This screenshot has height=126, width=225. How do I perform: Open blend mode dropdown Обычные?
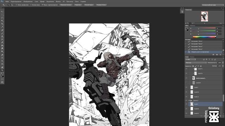(196, 63)
